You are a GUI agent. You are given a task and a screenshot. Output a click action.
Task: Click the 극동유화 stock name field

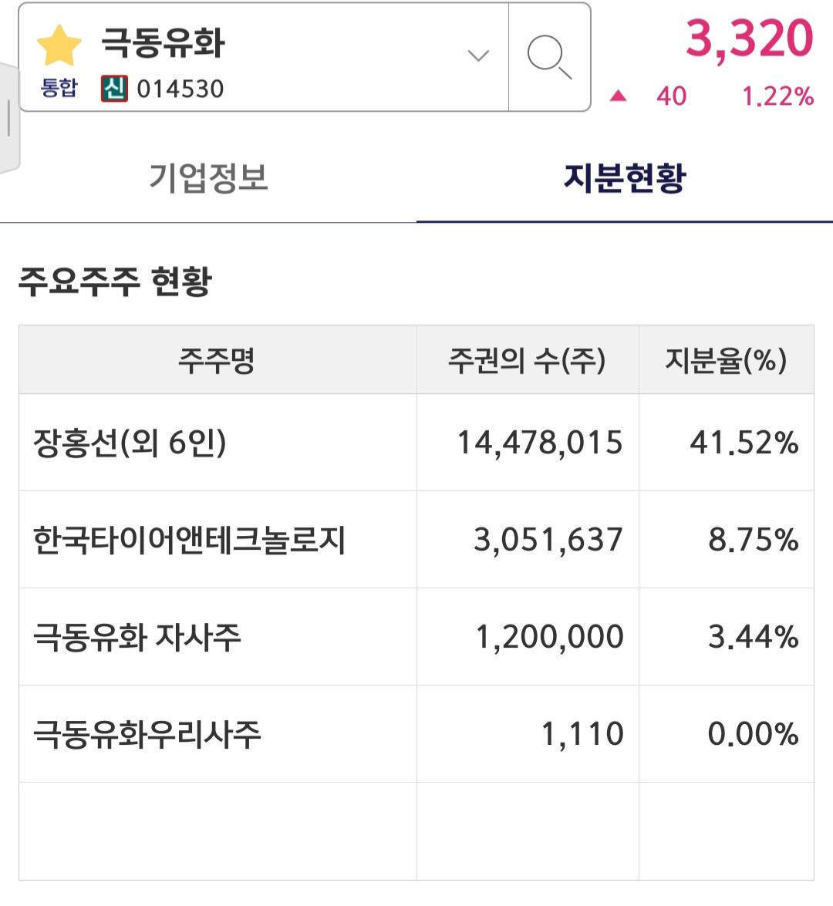tap(164, 43)
